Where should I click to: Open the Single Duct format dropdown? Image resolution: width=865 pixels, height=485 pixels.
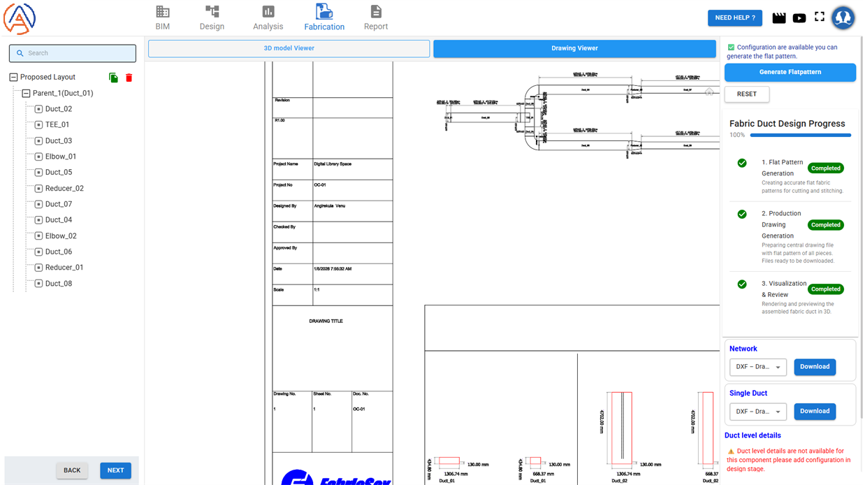pos(757,412)
